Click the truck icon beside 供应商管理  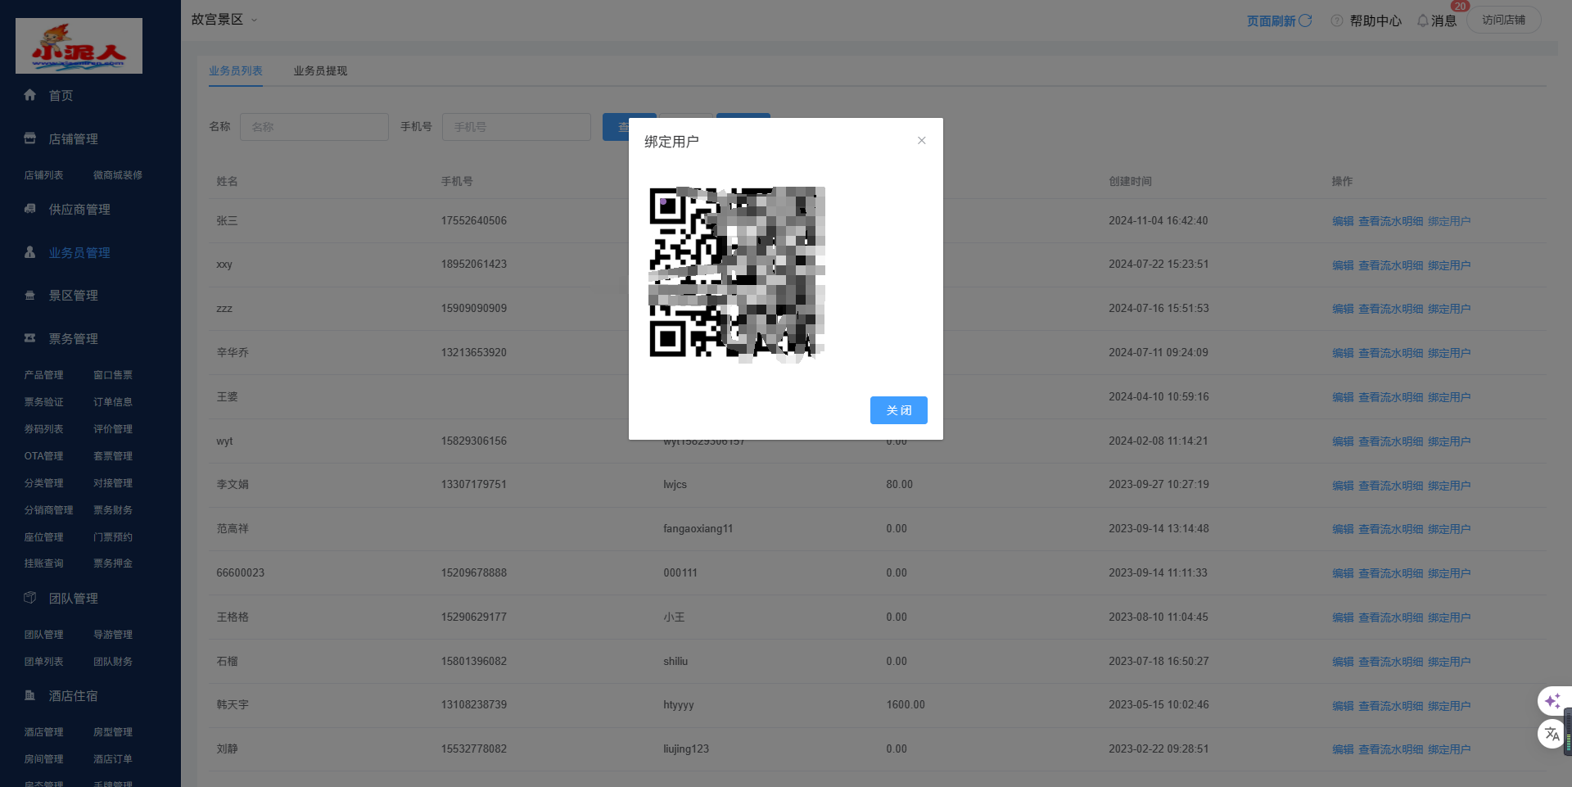30,209
